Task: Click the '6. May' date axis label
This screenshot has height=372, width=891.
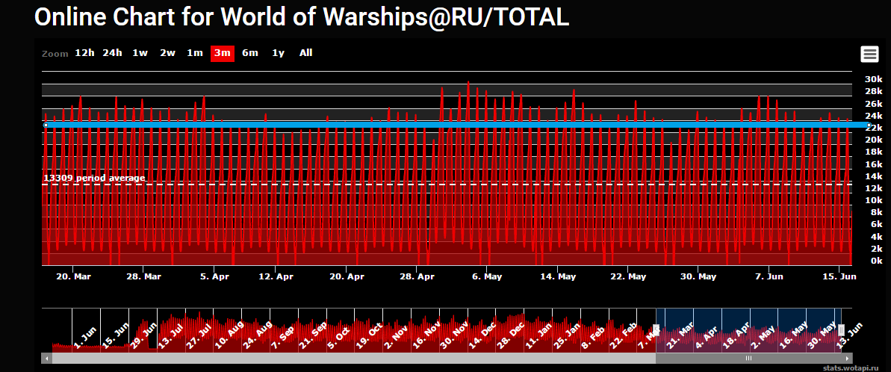Action: (487, 276)
